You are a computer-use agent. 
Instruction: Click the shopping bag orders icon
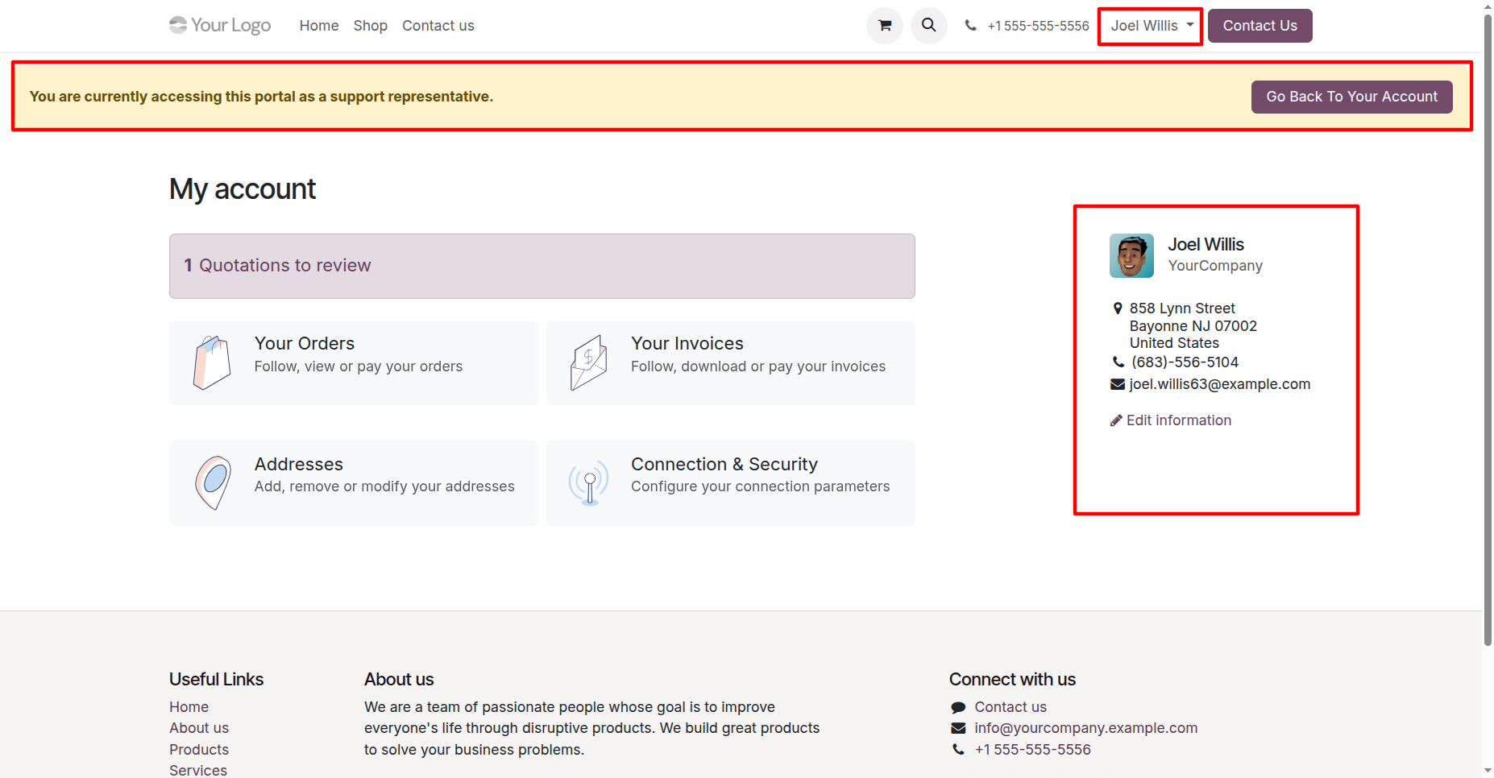212,362
